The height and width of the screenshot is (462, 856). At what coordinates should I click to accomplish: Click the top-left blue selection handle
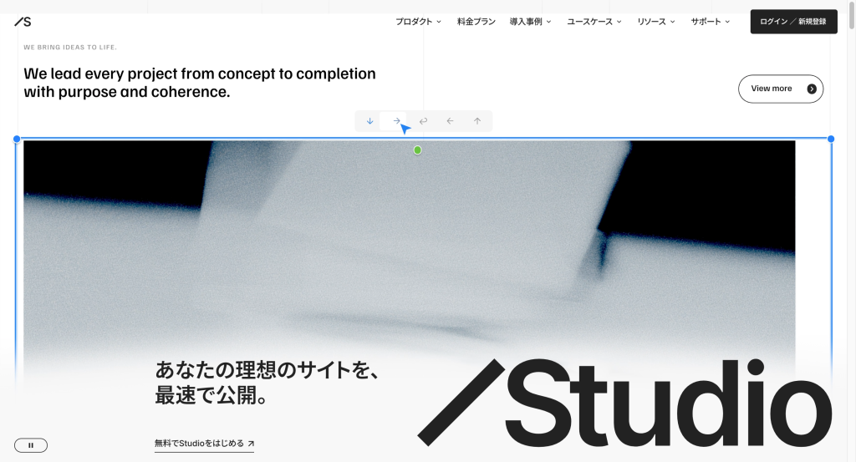click(17, 139)
